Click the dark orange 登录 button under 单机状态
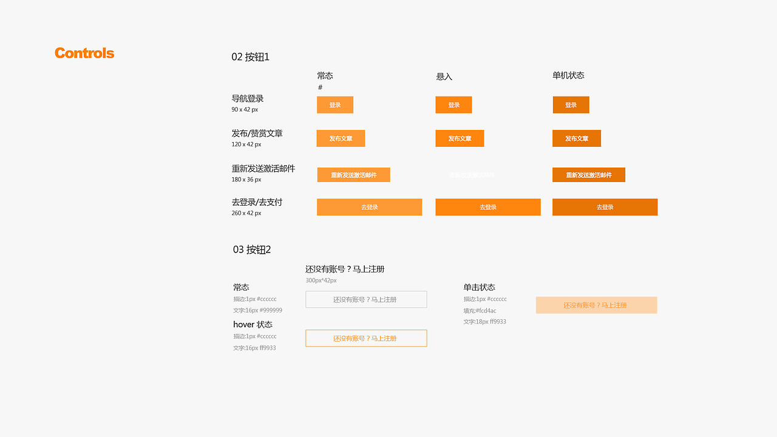The height and width of the screenshot is (437, 777). click(571, 105)
